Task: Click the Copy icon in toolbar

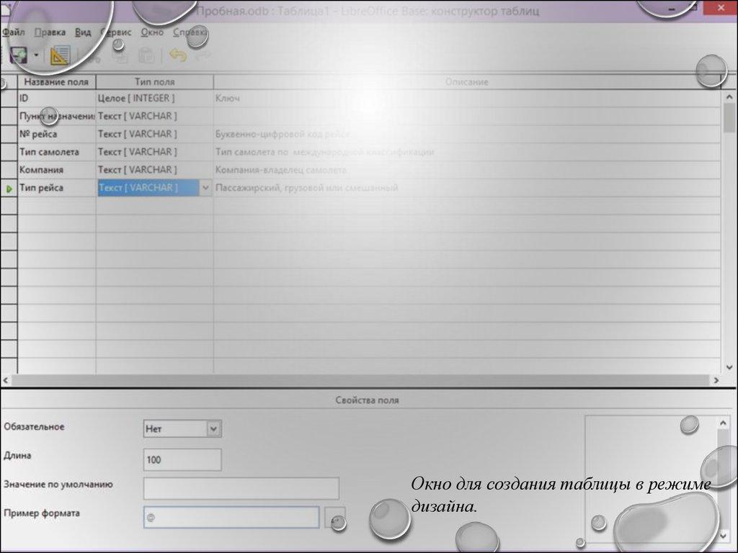Action: 121,55
